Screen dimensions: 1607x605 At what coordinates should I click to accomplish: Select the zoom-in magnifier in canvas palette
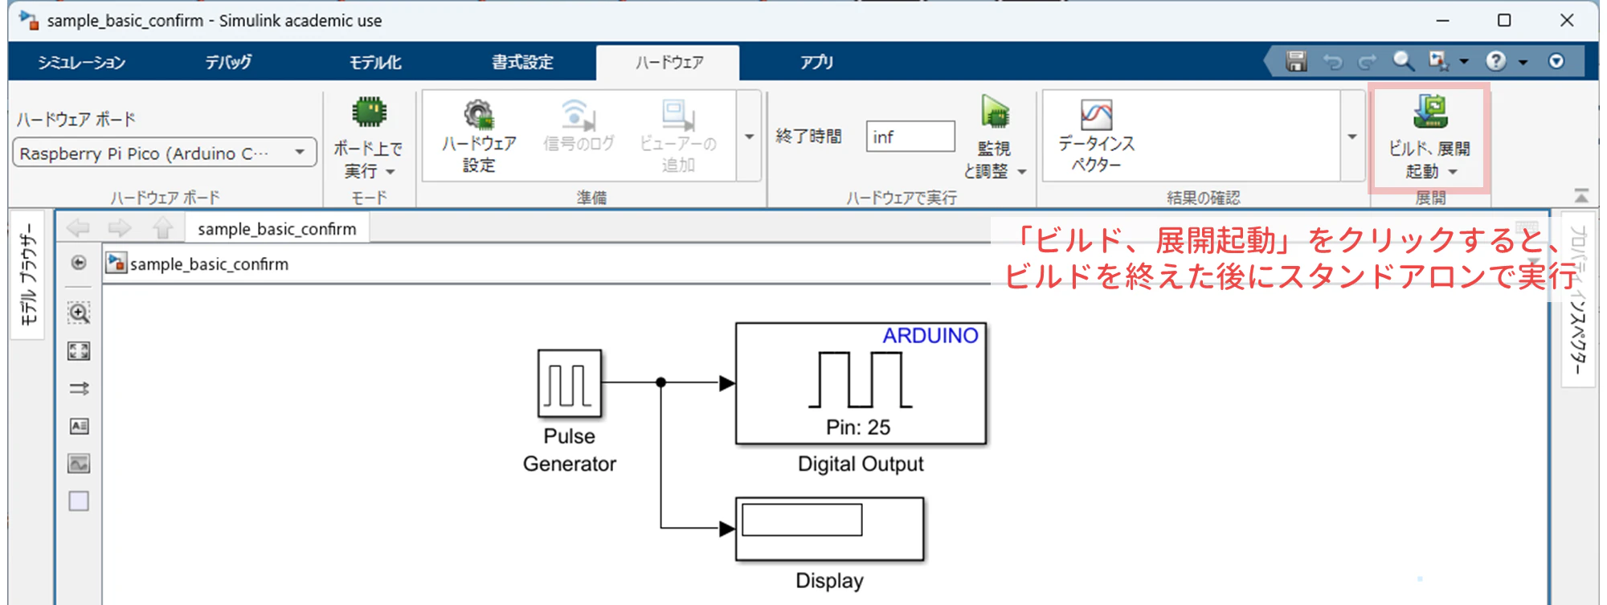point(79,313)
